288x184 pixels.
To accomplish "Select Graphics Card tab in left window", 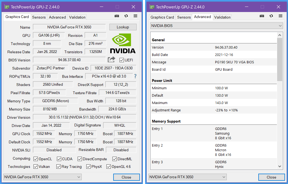I will (x=17, y=17).
